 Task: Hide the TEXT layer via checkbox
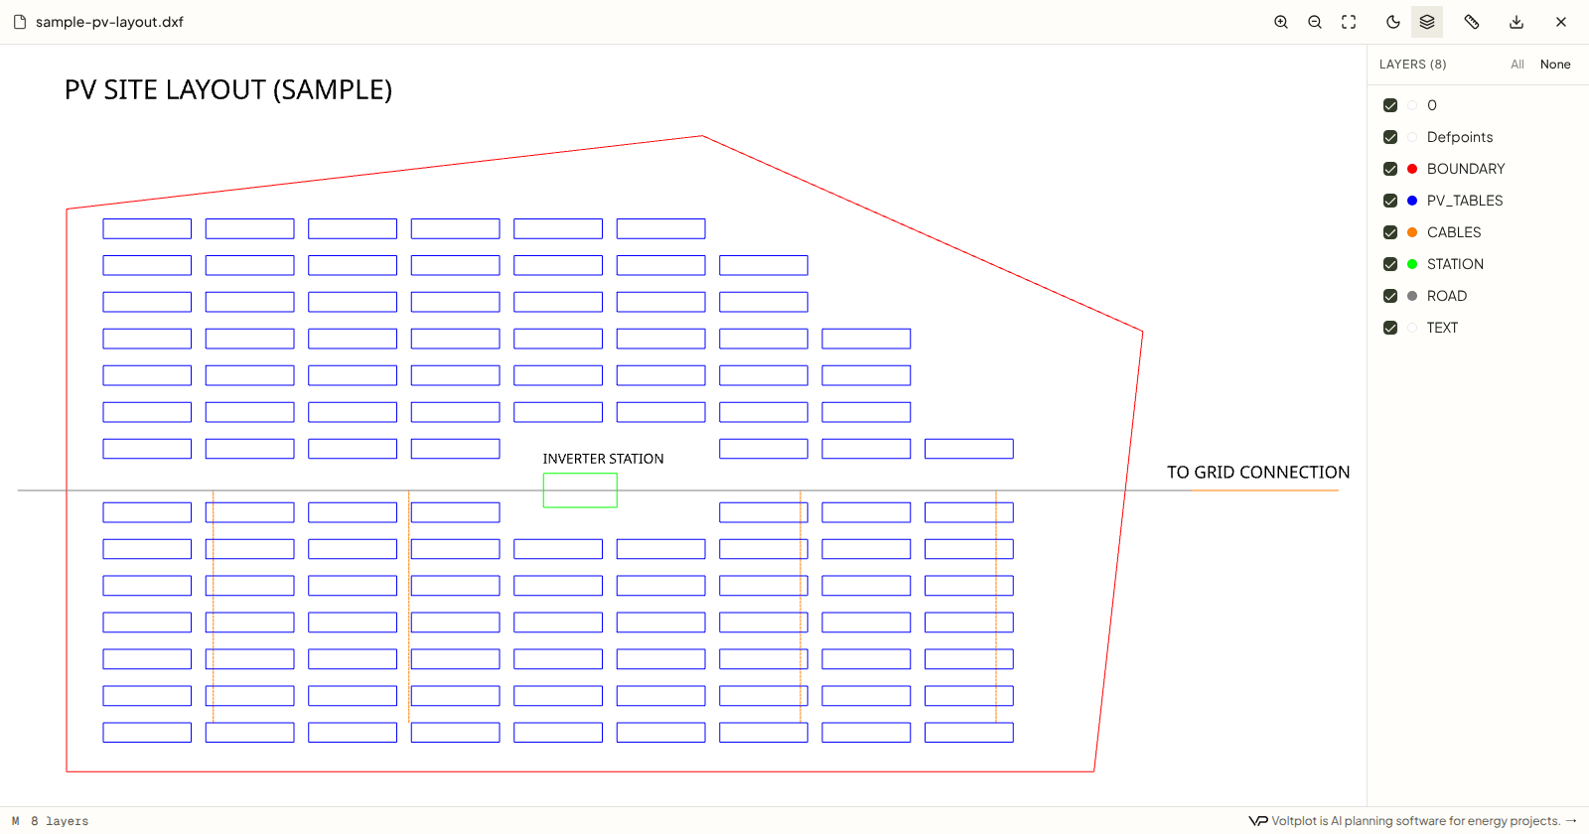click(1390, 328)
